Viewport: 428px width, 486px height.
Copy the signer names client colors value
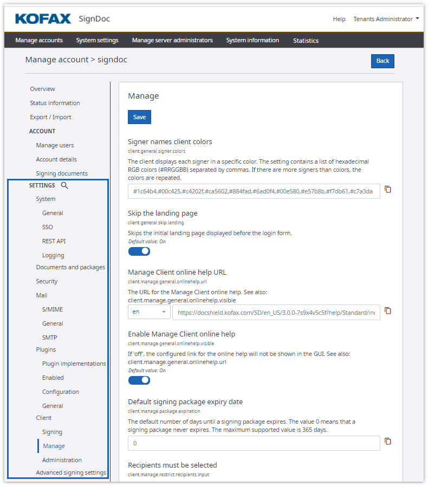tap(387, 190)
